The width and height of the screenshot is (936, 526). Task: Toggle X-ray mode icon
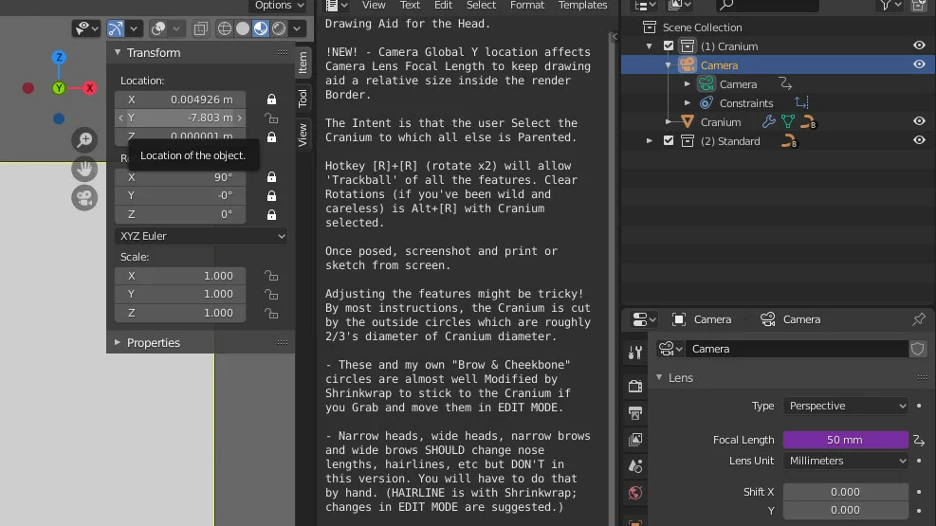pyautogui.click(x=201, y=28)
